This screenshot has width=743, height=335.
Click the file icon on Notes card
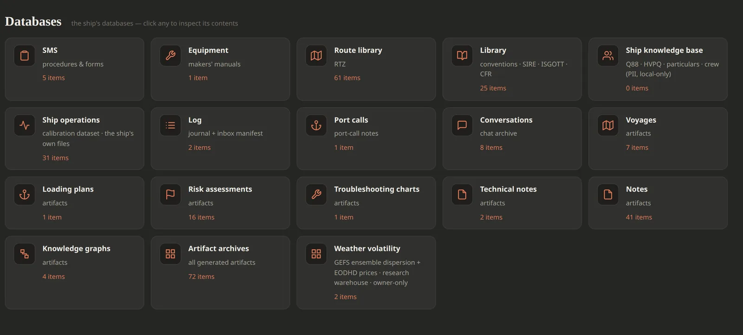[x=608, y=195]
